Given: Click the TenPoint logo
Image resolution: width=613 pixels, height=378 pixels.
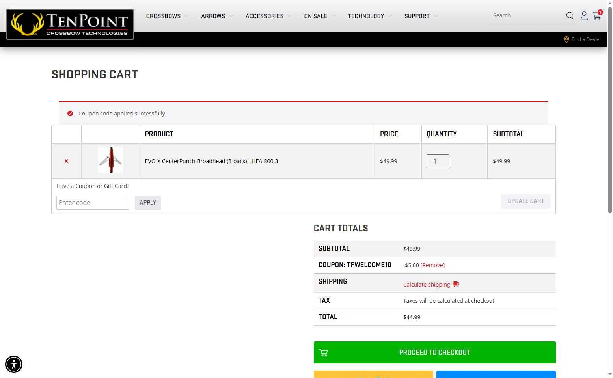Looking at the screenshot, I should [70, 24].
